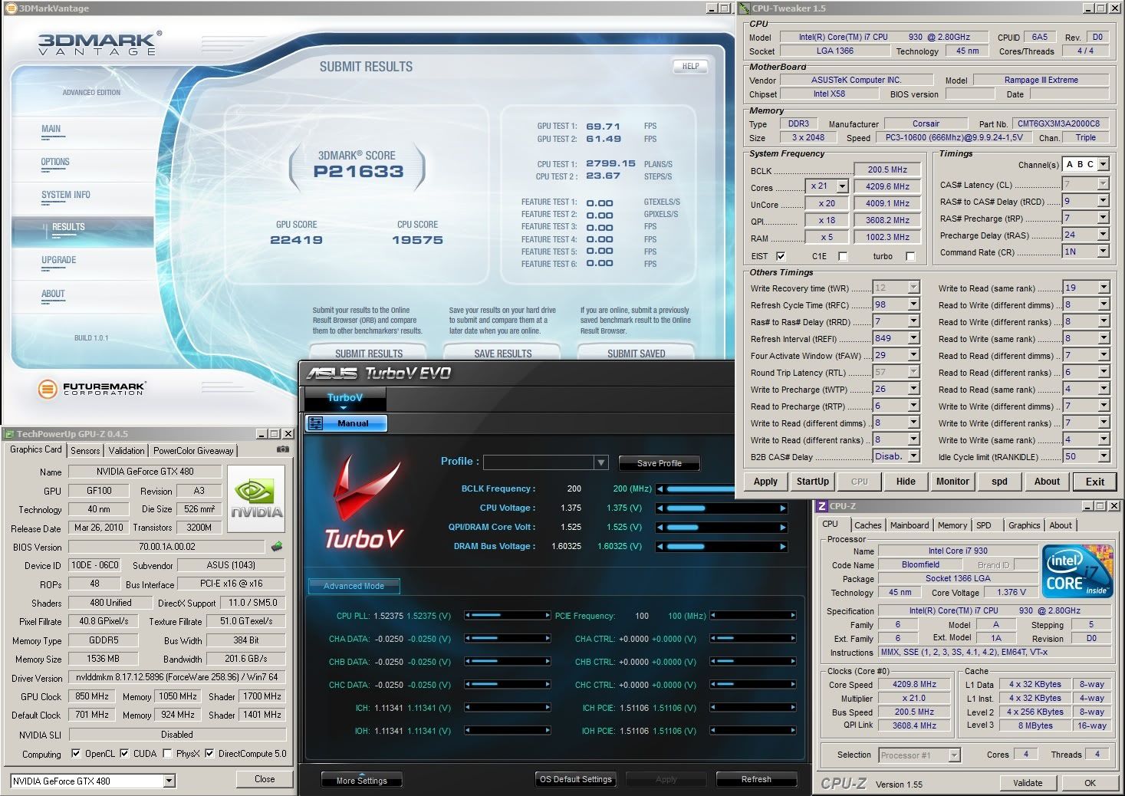Click CPU Voltage slider's left arrow

coord(660,508)
